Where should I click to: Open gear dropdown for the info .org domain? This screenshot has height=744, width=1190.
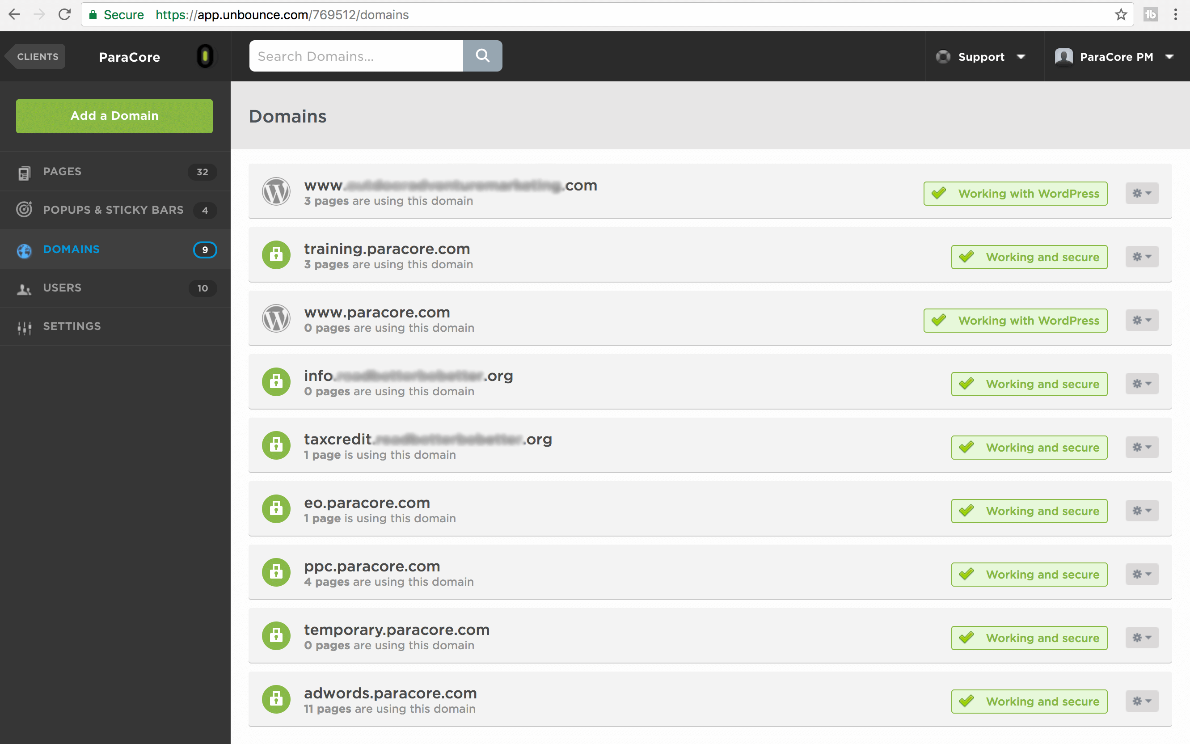pyautogui.click(x=1142, y=384)
